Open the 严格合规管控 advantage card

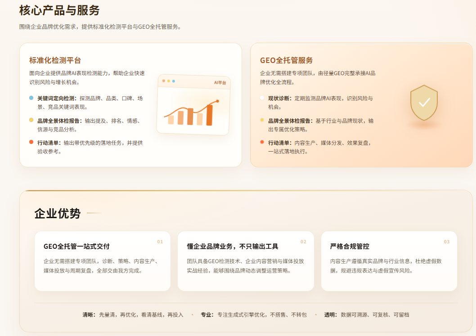point(389,261)
